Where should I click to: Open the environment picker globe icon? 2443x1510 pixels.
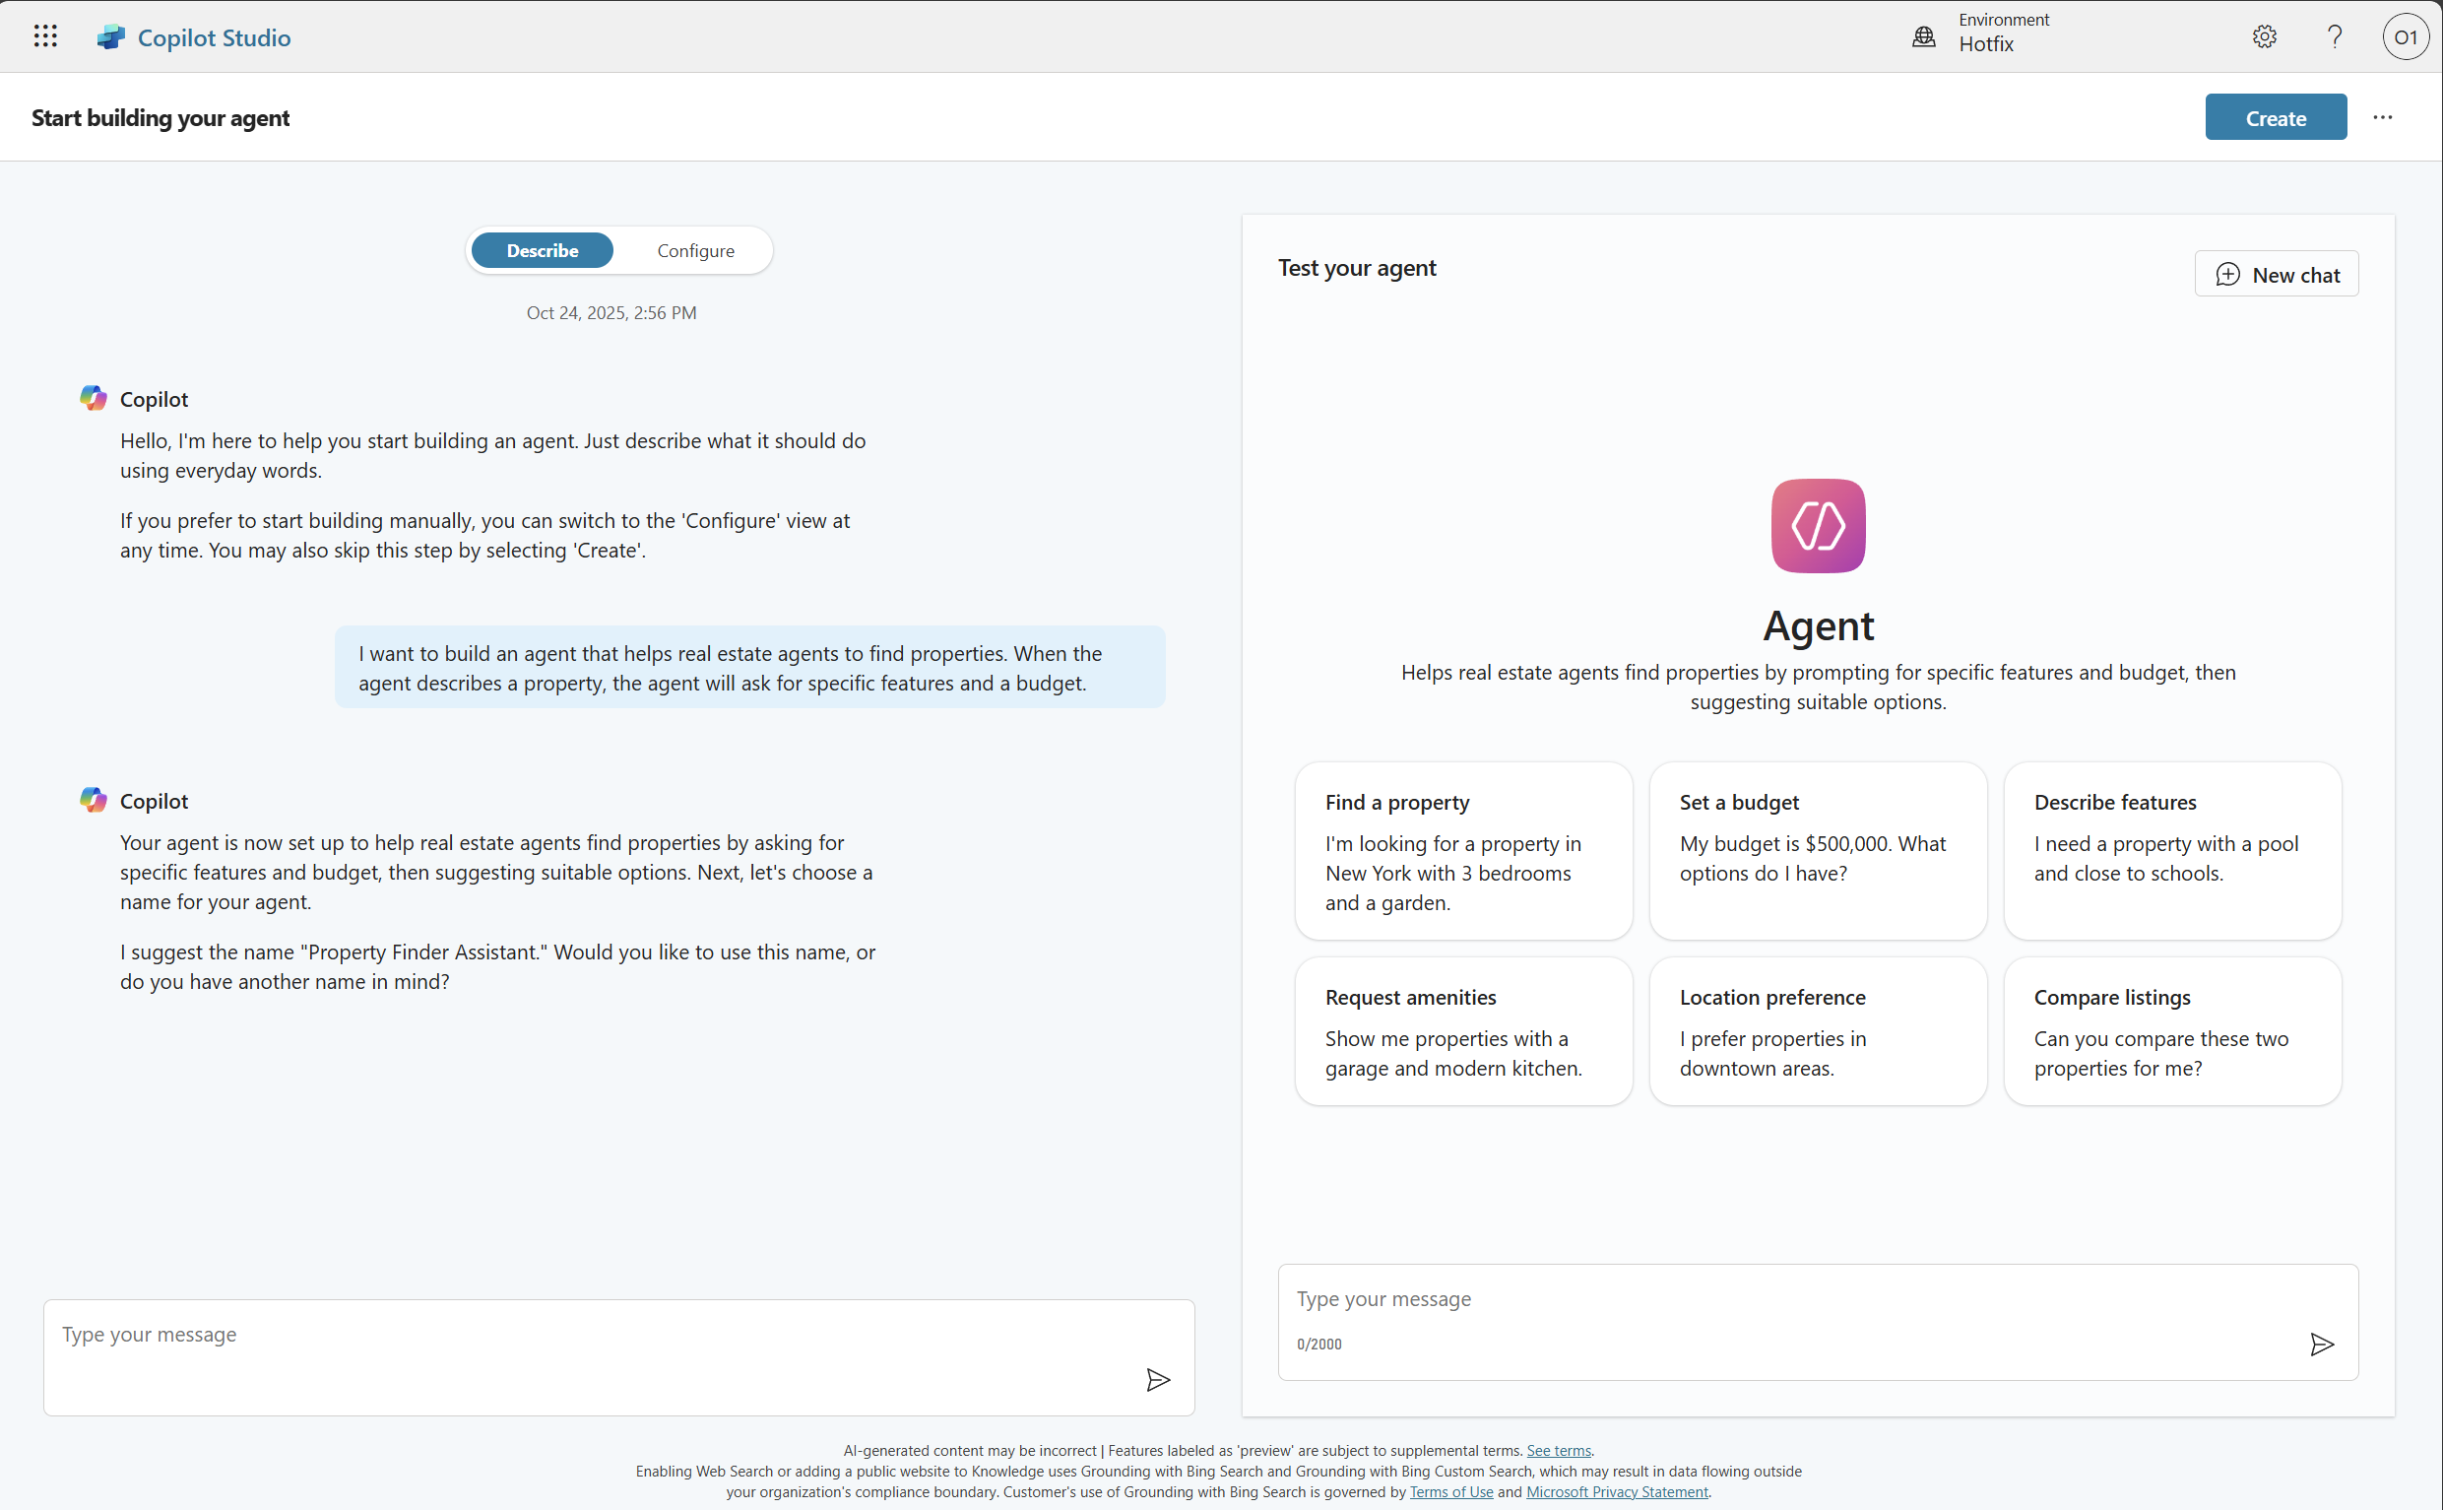(1923, 37)
